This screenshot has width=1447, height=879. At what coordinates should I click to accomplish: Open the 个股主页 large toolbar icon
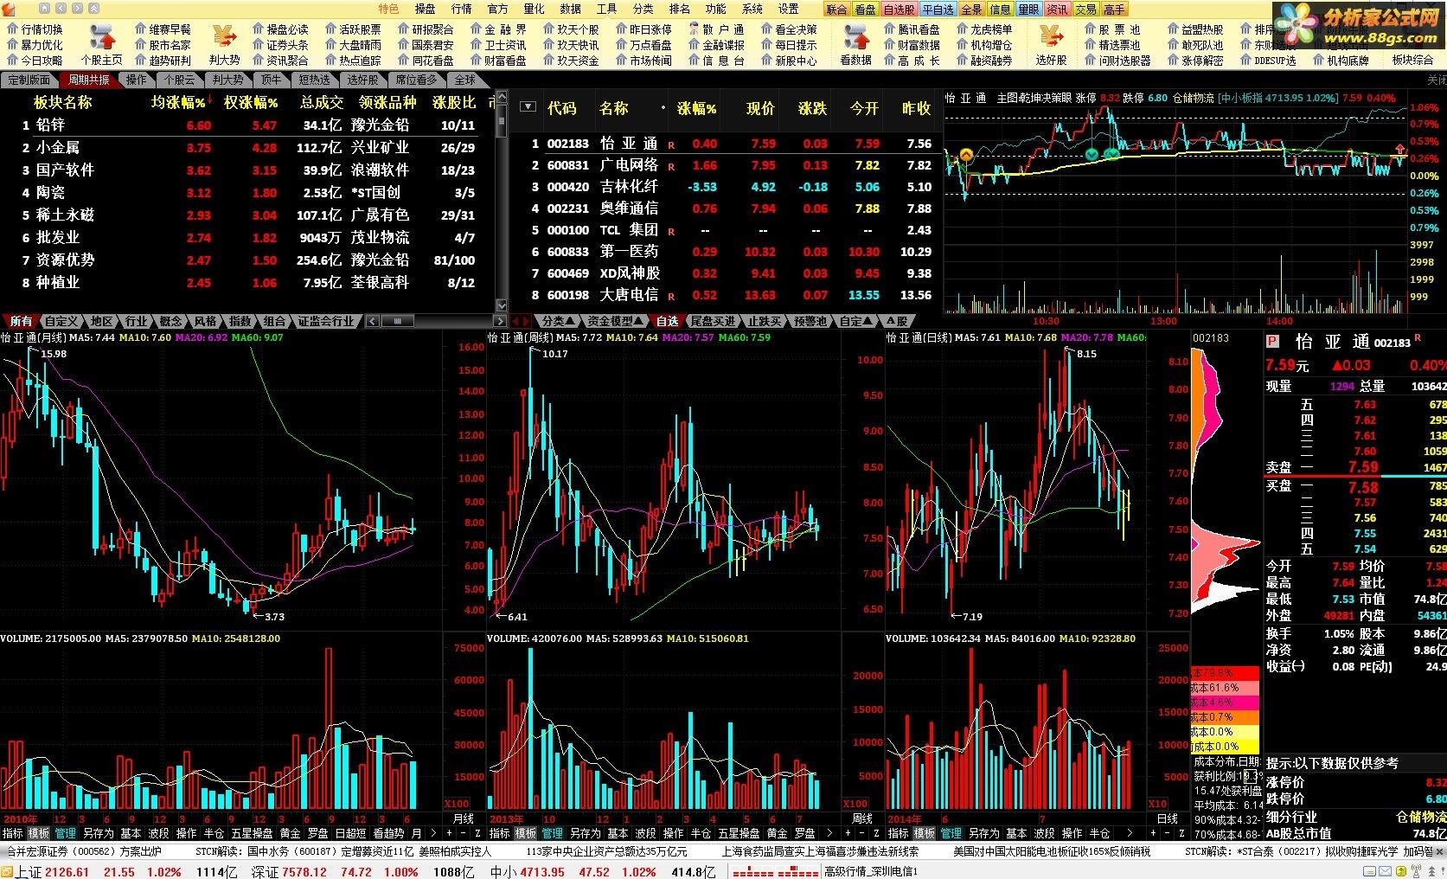(101, 45)
